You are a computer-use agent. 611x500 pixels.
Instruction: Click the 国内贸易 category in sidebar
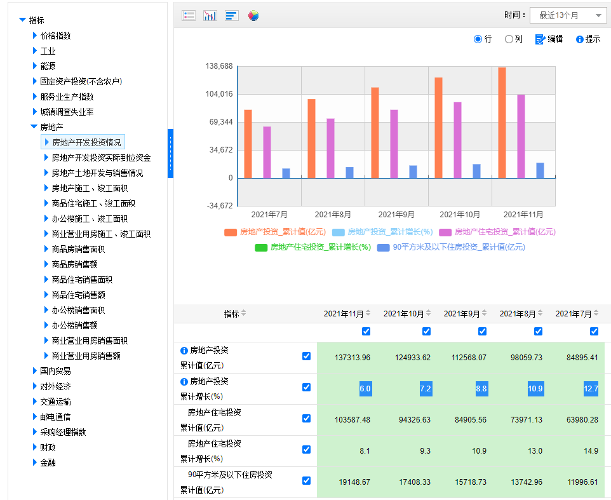(x=55, y=371)
